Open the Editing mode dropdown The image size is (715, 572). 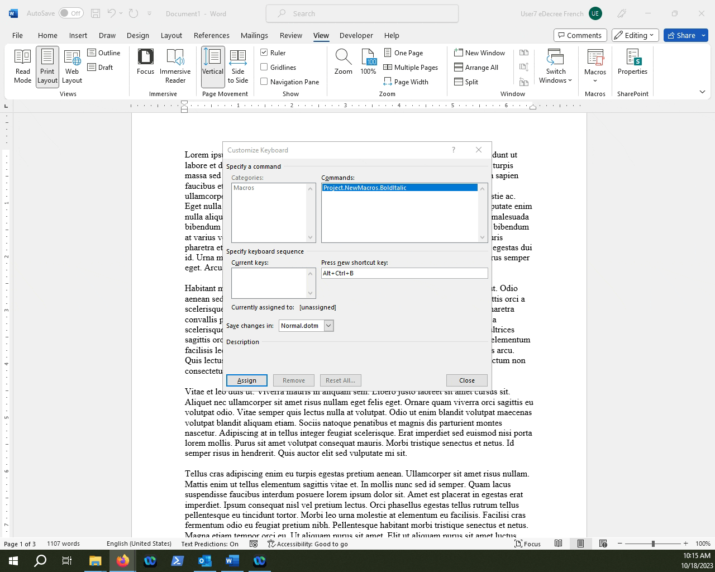click(635, 35)
